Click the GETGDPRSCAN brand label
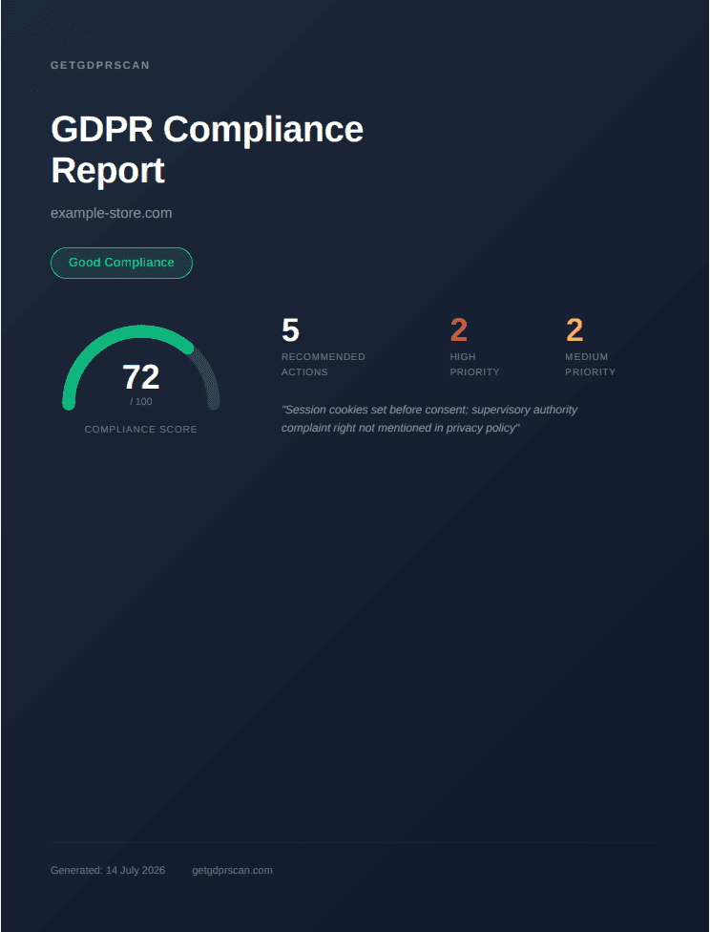 (x=100, y=65)
